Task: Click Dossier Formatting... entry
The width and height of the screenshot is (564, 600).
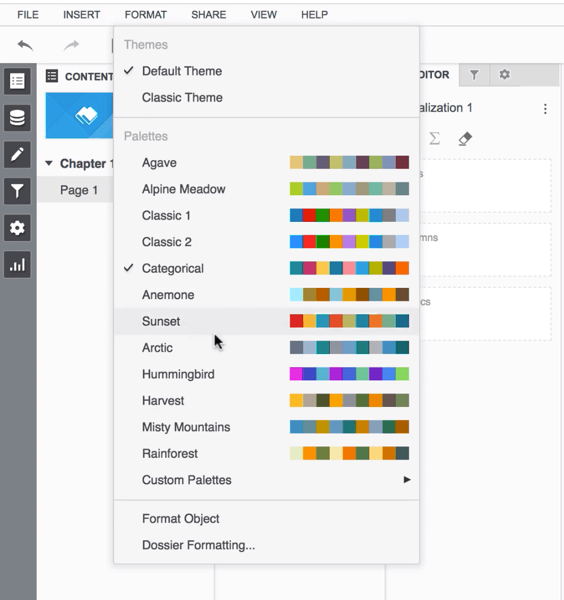Action: click(198, 546)
